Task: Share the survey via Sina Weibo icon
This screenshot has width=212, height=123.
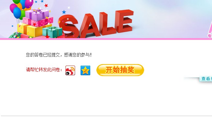Action: pos(70,70)
